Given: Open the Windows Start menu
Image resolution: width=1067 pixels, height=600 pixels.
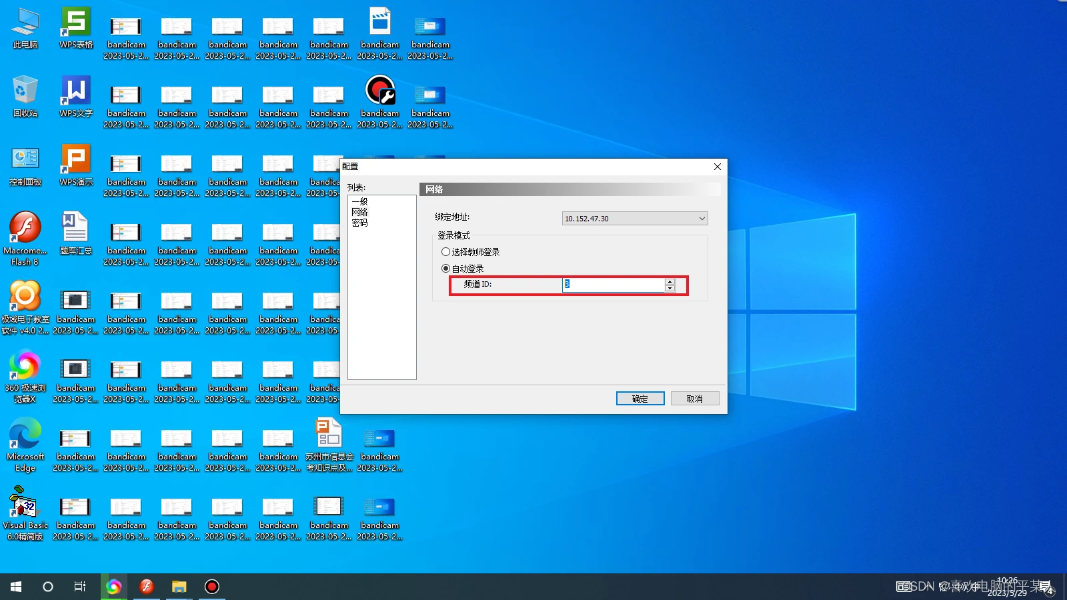Looking at the screenshot, I should click(x=16, y=587).
